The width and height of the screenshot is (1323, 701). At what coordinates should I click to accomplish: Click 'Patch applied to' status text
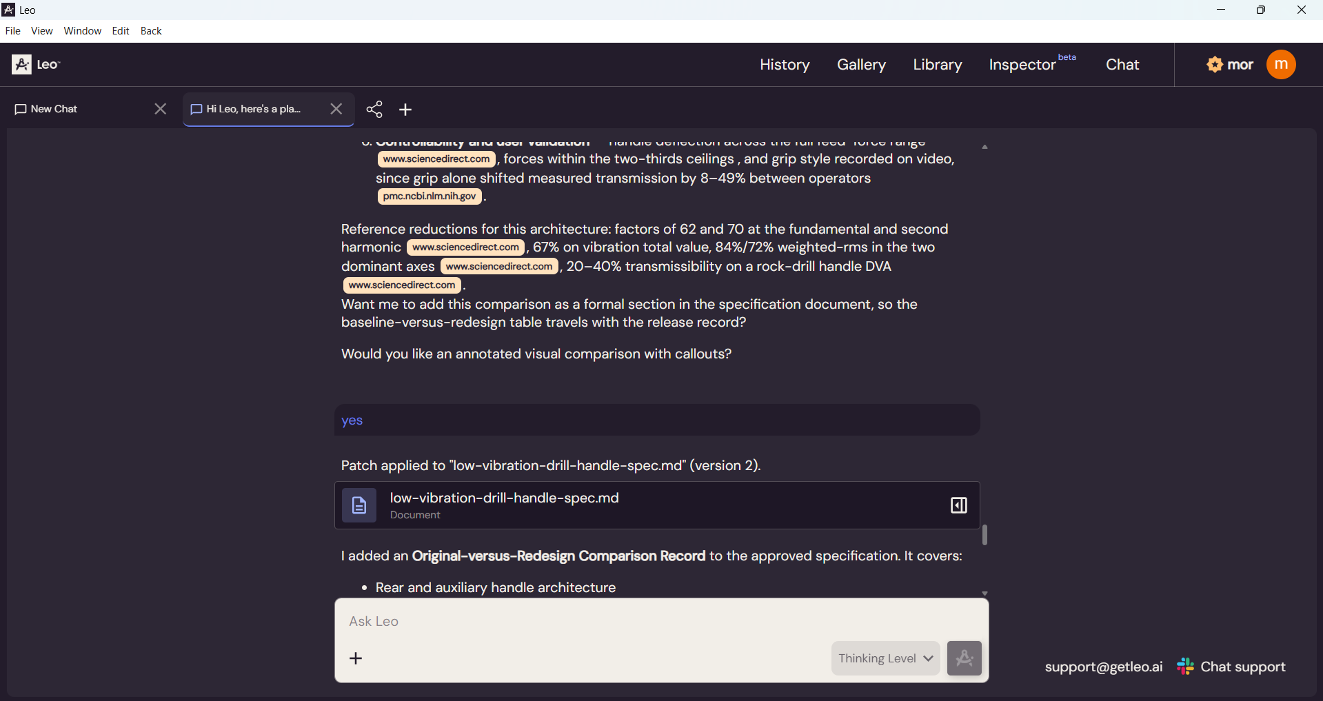[551, 466]
